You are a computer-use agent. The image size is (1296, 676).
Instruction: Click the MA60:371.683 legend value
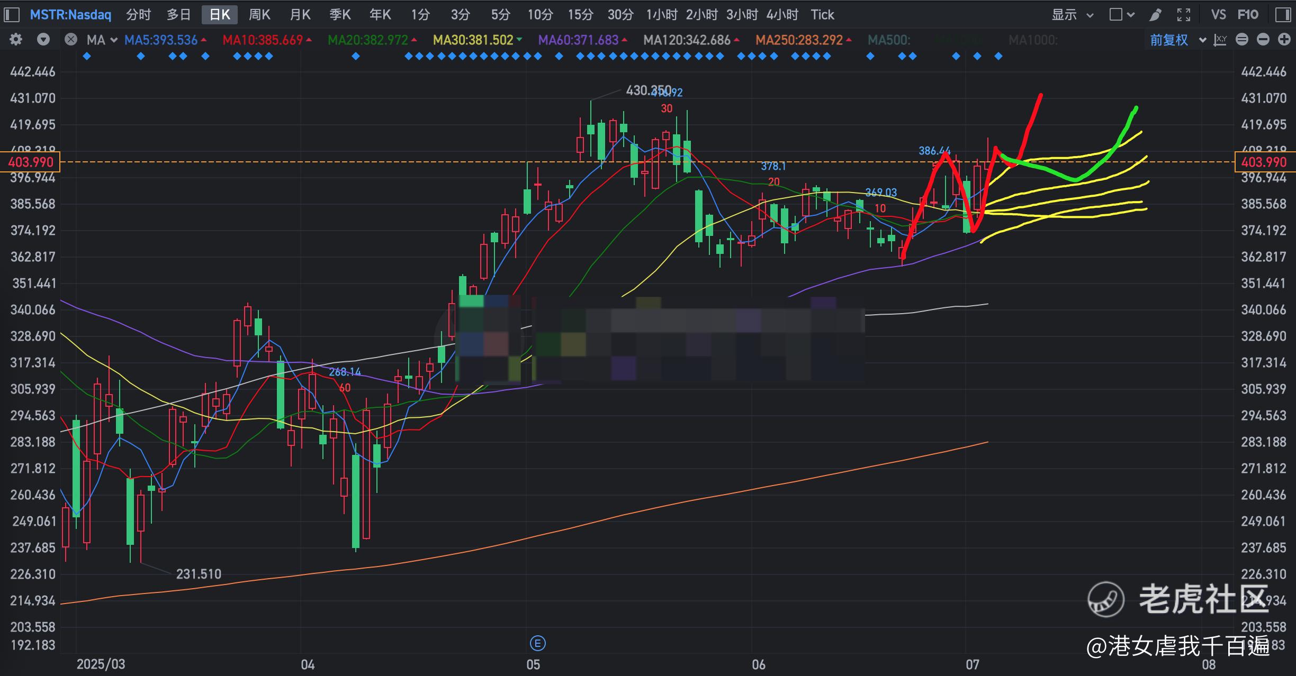point(578,40)
